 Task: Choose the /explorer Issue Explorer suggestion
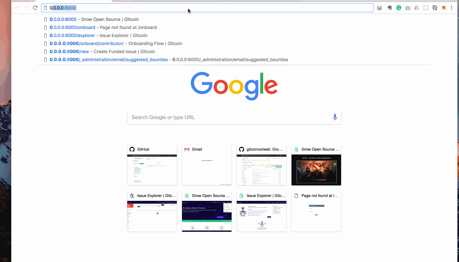[x=234, y=35]
